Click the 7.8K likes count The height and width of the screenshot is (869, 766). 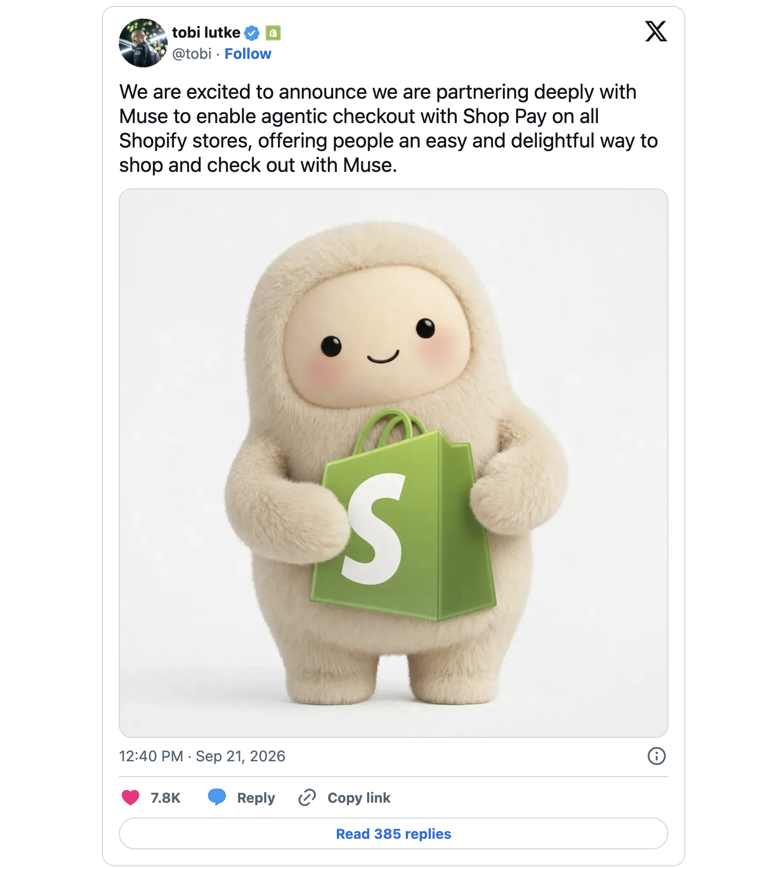(166, 798)
